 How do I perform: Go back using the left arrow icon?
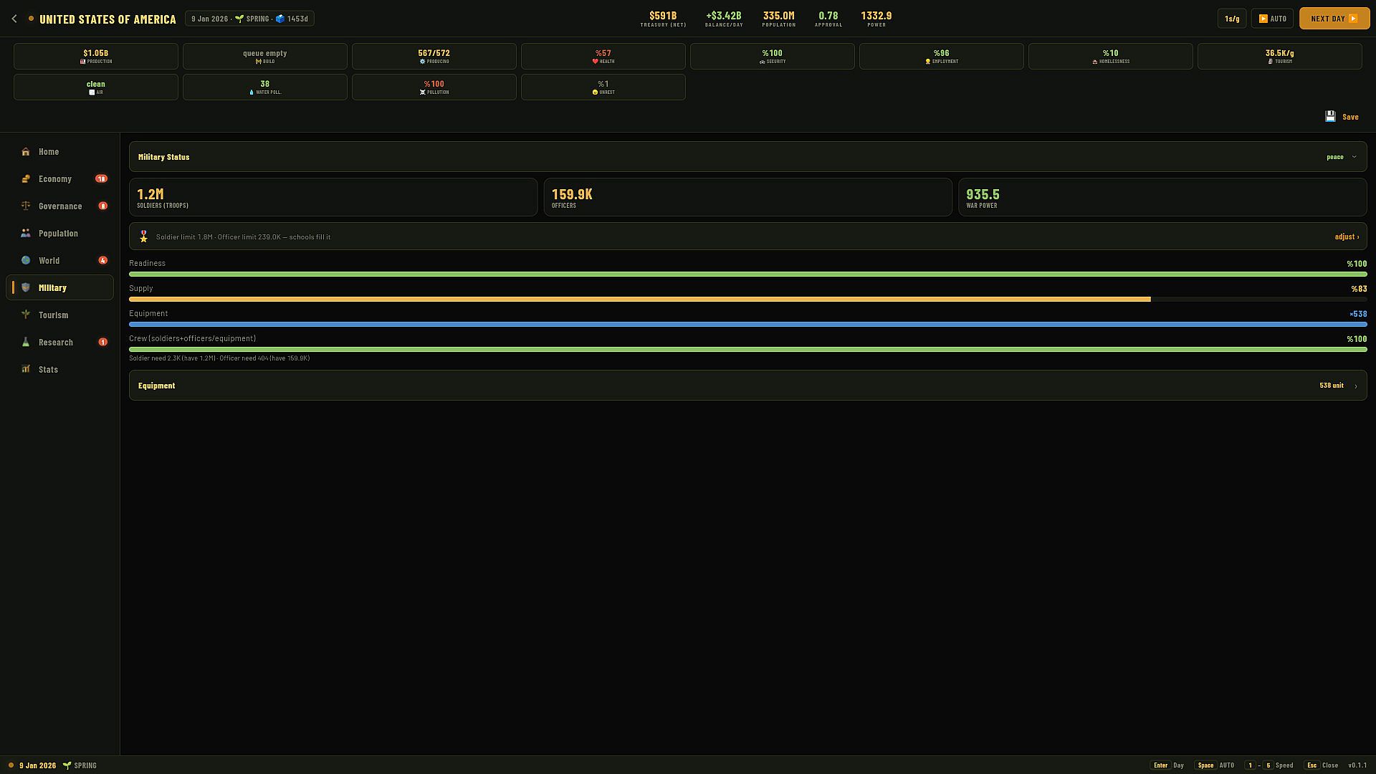(14, 19)
